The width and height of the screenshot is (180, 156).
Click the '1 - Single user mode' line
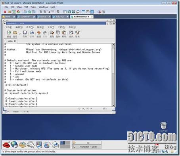click(x=21, y=66)
